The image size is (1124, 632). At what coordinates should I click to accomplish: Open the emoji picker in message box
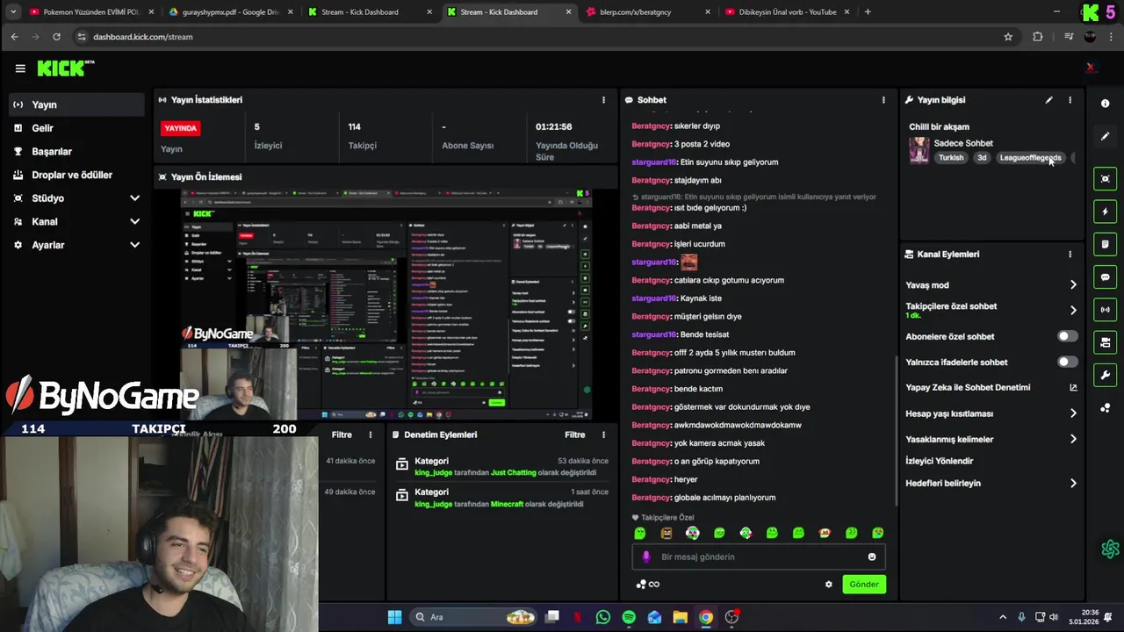point(872,557)
